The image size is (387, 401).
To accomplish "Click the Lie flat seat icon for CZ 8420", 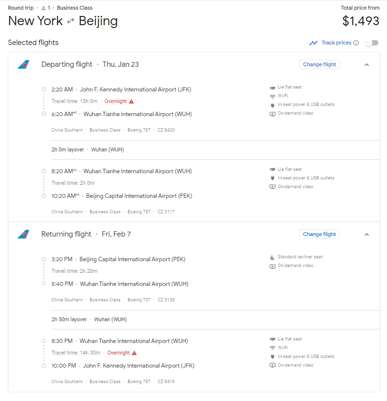I will (x=272, y=88).
